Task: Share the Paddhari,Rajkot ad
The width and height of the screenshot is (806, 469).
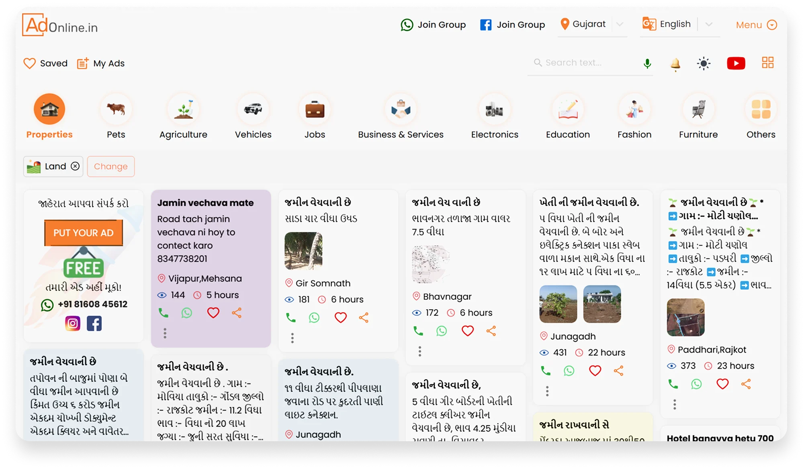Action: pos(746,384)
